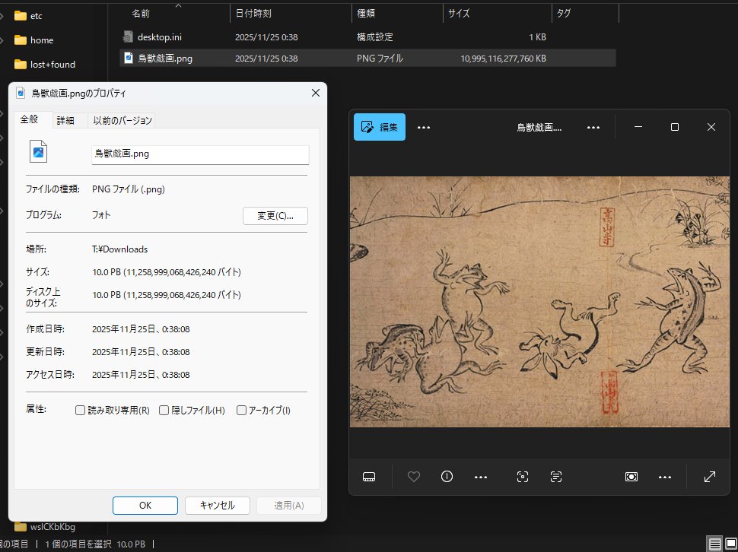This screenshot has height=552, width=738.
Task: Open the 編集 (Edit) tool in Photos
Action: [x=379, y=127]
